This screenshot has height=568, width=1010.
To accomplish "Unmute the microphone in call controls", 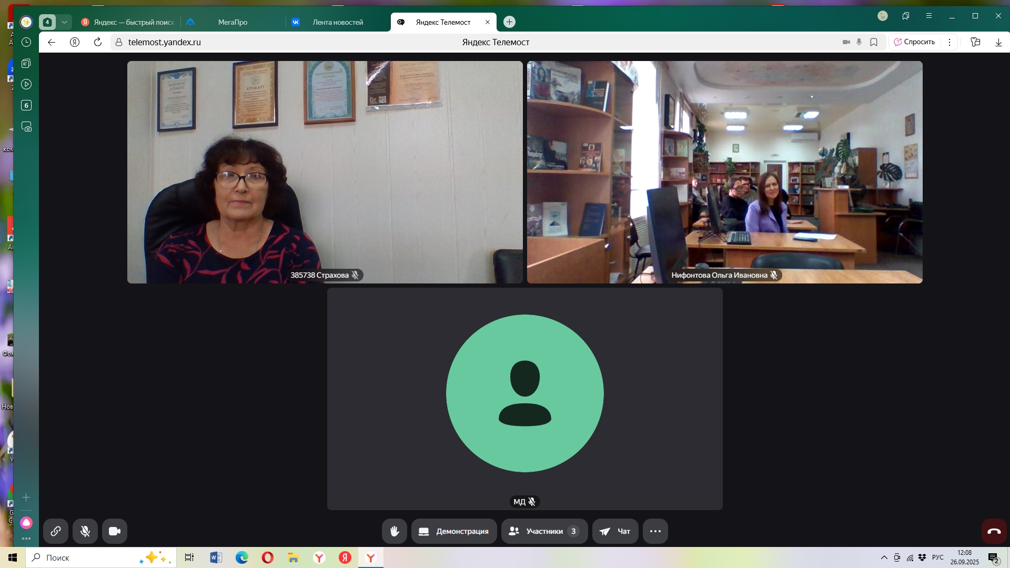I will tap(85, 531).
